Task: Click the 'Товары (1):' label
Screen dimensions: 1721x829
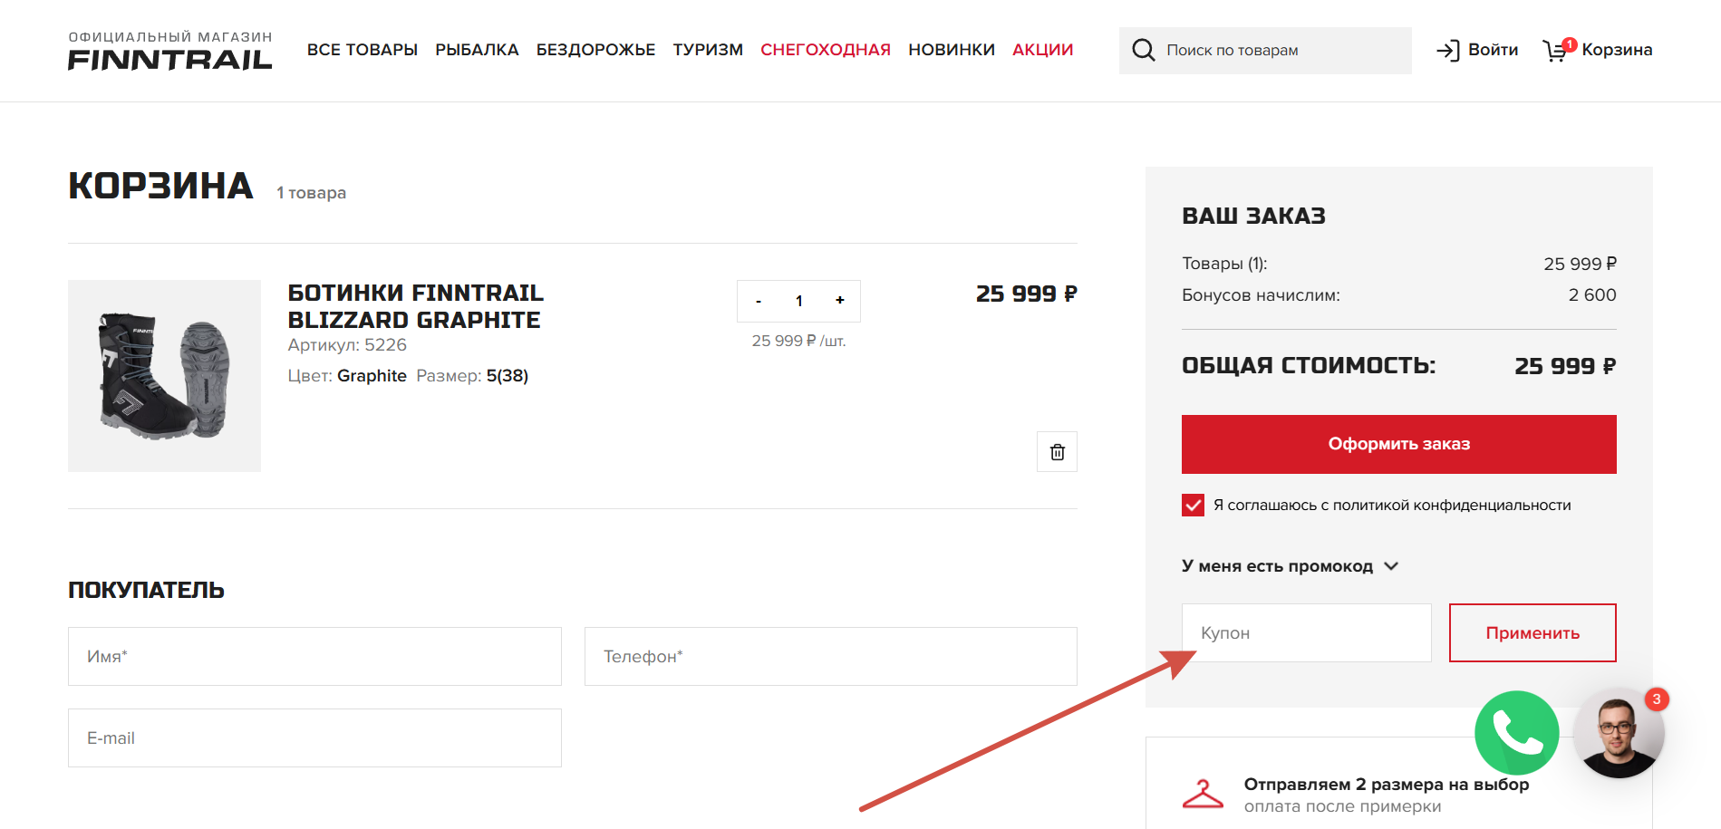Action: pos(1224,264)
